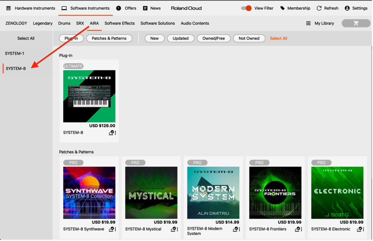The image size is (373, 241).
Task: Click the Hardware Instruments keyboard icon
Action: point(9,8)
